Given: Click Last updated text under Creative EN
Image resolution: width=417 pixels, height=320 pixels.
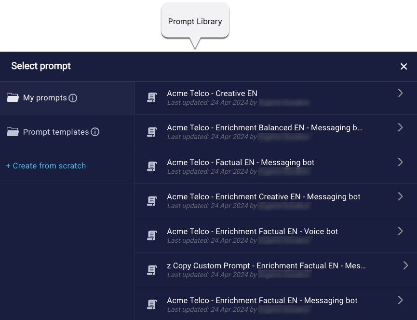Looking at the screenshot, I should [212, 102].
